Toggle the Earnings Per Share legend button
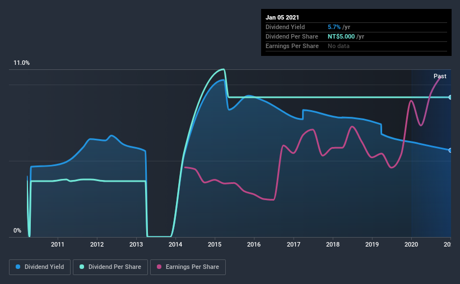460x284 pixels. (x=188, y=267)
